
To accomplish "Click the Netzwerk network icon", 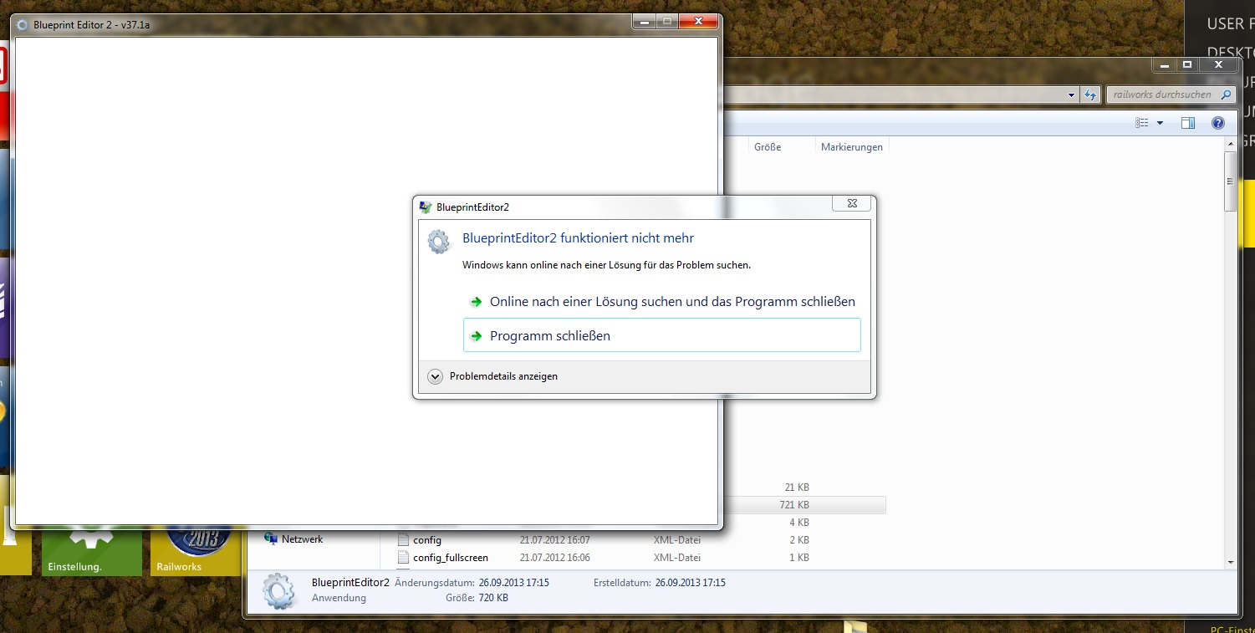I will 270,539.
